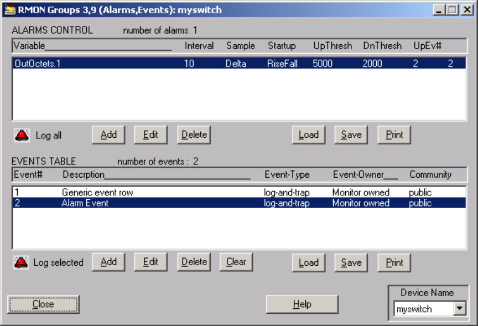478x326 pixels.
Task: Add a new event to Events Table
Action: coord(108,262)
